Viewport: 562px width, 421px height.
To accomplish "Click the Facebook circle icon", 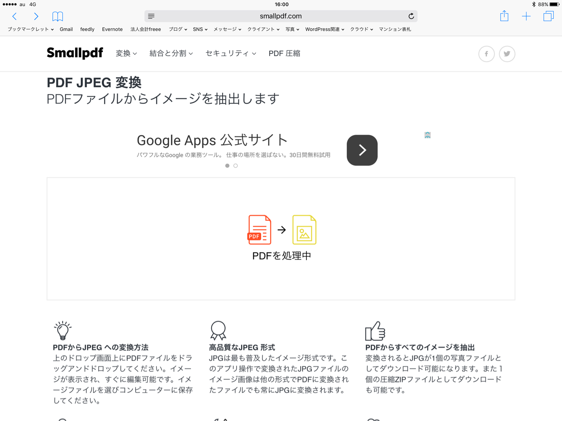I will [x=486, y=54].
